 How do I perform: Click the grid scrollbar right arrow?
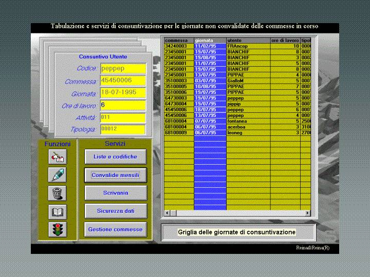click(307, 213)
